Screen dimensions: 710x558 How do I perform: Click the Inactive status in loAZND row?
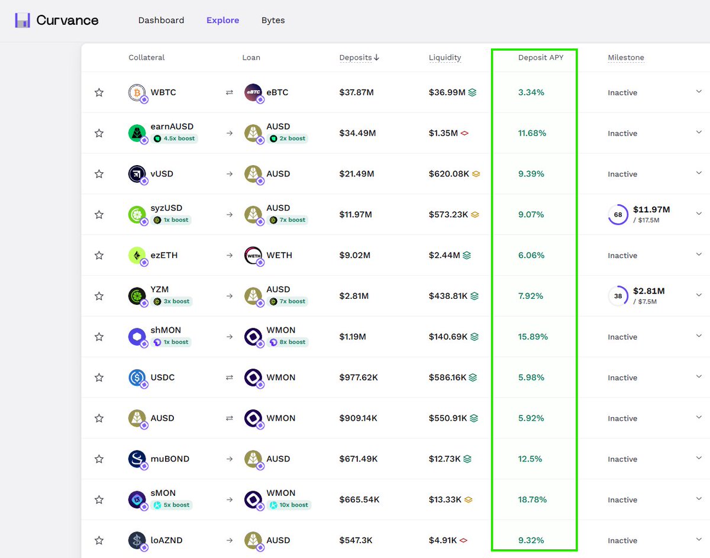(x=622, y=540)
